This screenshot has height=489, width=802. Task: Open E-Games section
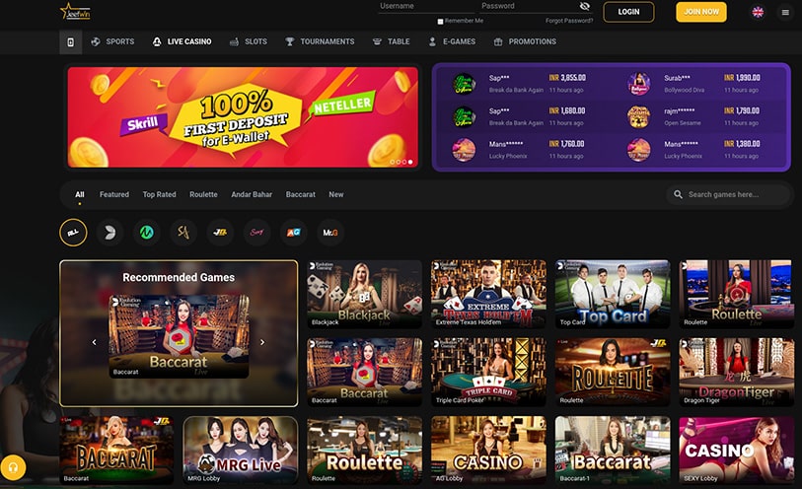452,41
